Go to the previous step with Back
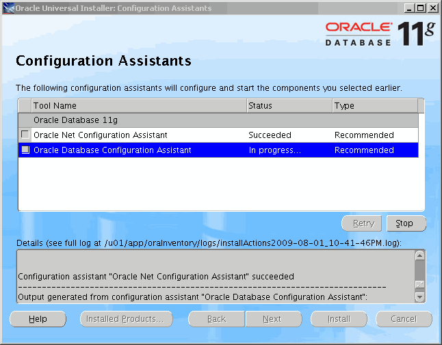 point(216,319)
